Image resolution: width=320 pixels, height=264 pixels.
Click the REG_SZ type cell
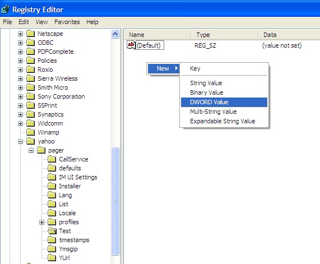205,45
